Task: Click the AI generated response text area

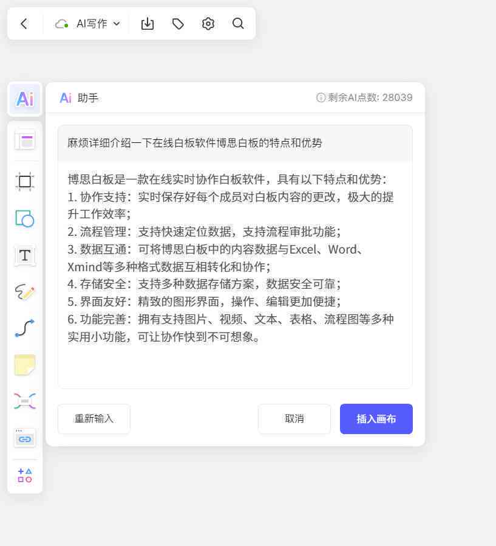Action: 235,274
